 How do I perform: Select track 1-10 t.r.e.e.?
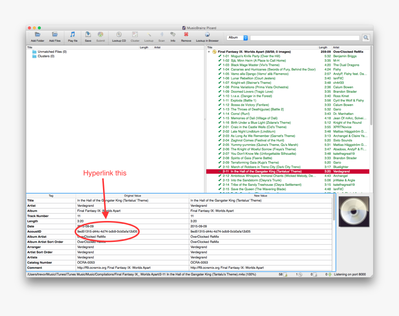tap(288, 96)
